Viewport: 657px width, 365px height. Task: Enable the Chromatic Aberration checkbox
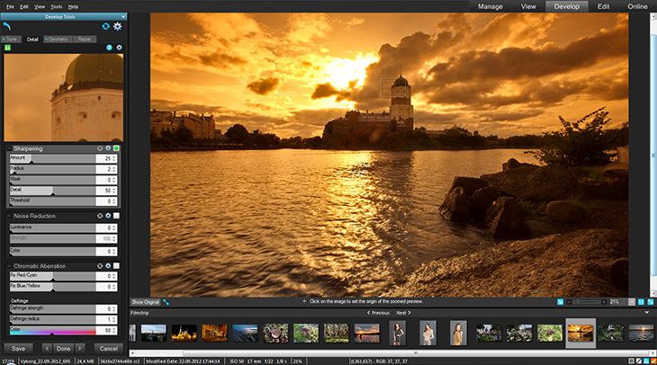(116, 266)
